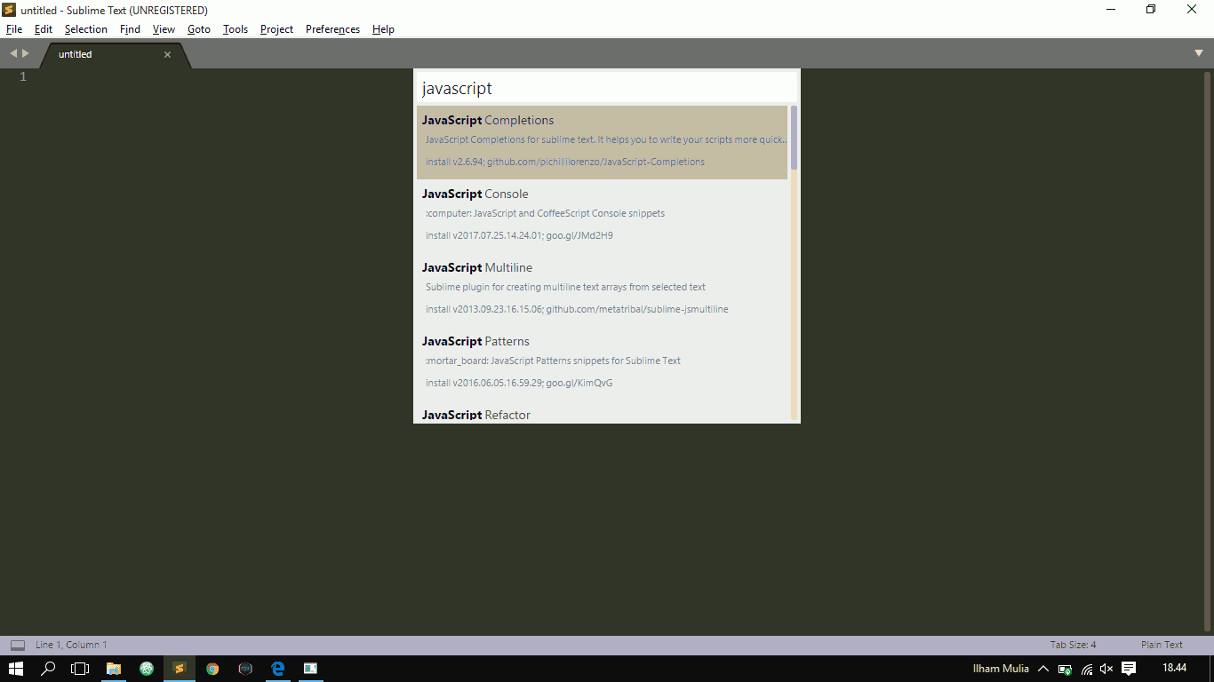The width and height of the screenshot is (1214, 682).
Task: Click the github.com/pichillilorenzo/JavaScript-Completions text
Action: point(595,162)
